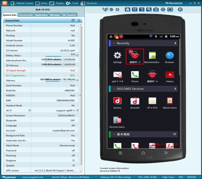Refresh the General Info panel
This screenshot has width=202, height=179.
pos(79,20)
